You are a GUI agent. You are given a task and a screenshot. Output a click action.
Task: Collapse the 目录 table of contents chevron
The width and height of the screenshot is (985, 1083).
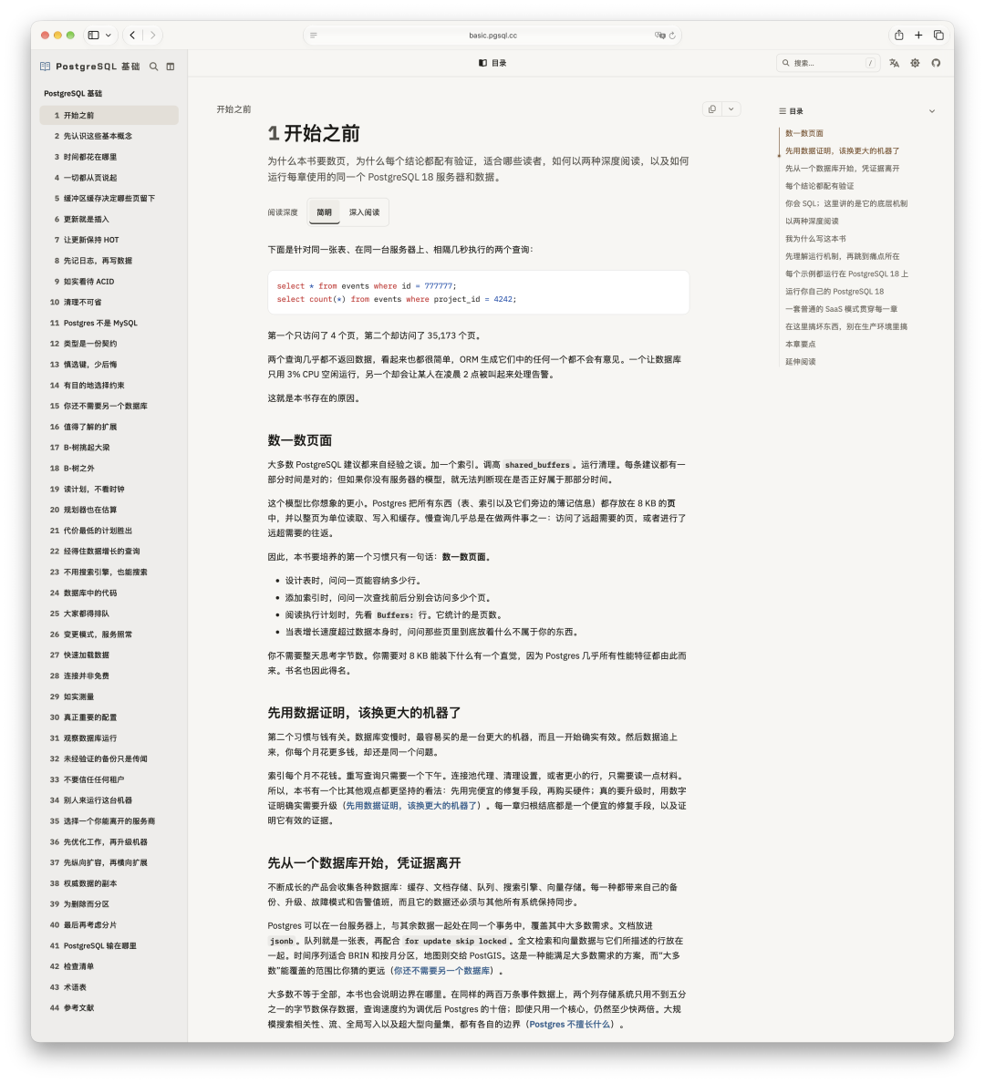[x=932, y=111]
